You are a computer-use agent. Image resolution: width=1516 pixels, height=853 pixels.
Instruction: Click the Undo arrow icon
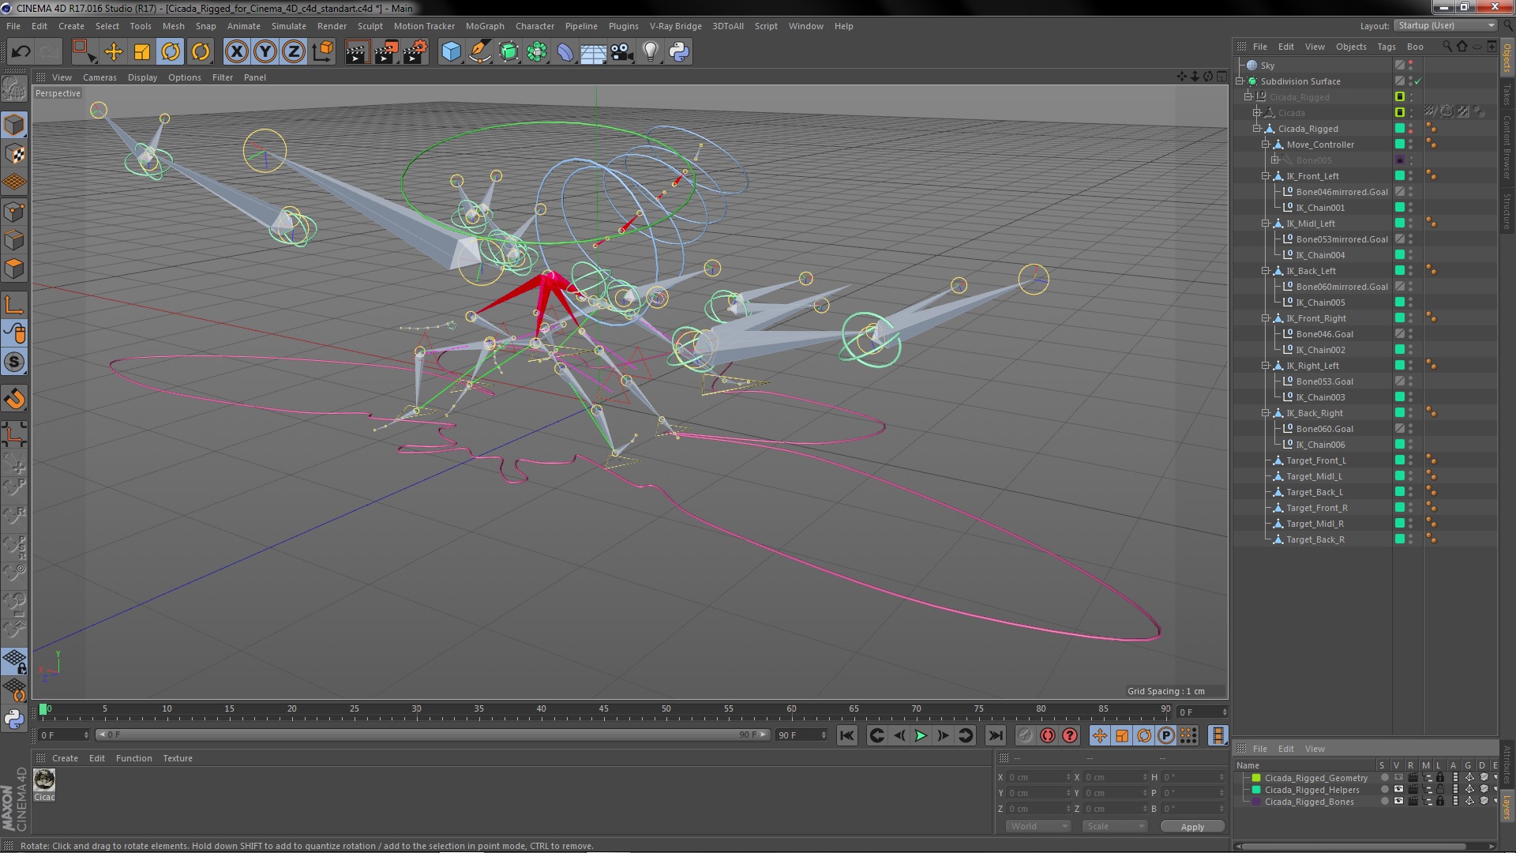(21, 52)
